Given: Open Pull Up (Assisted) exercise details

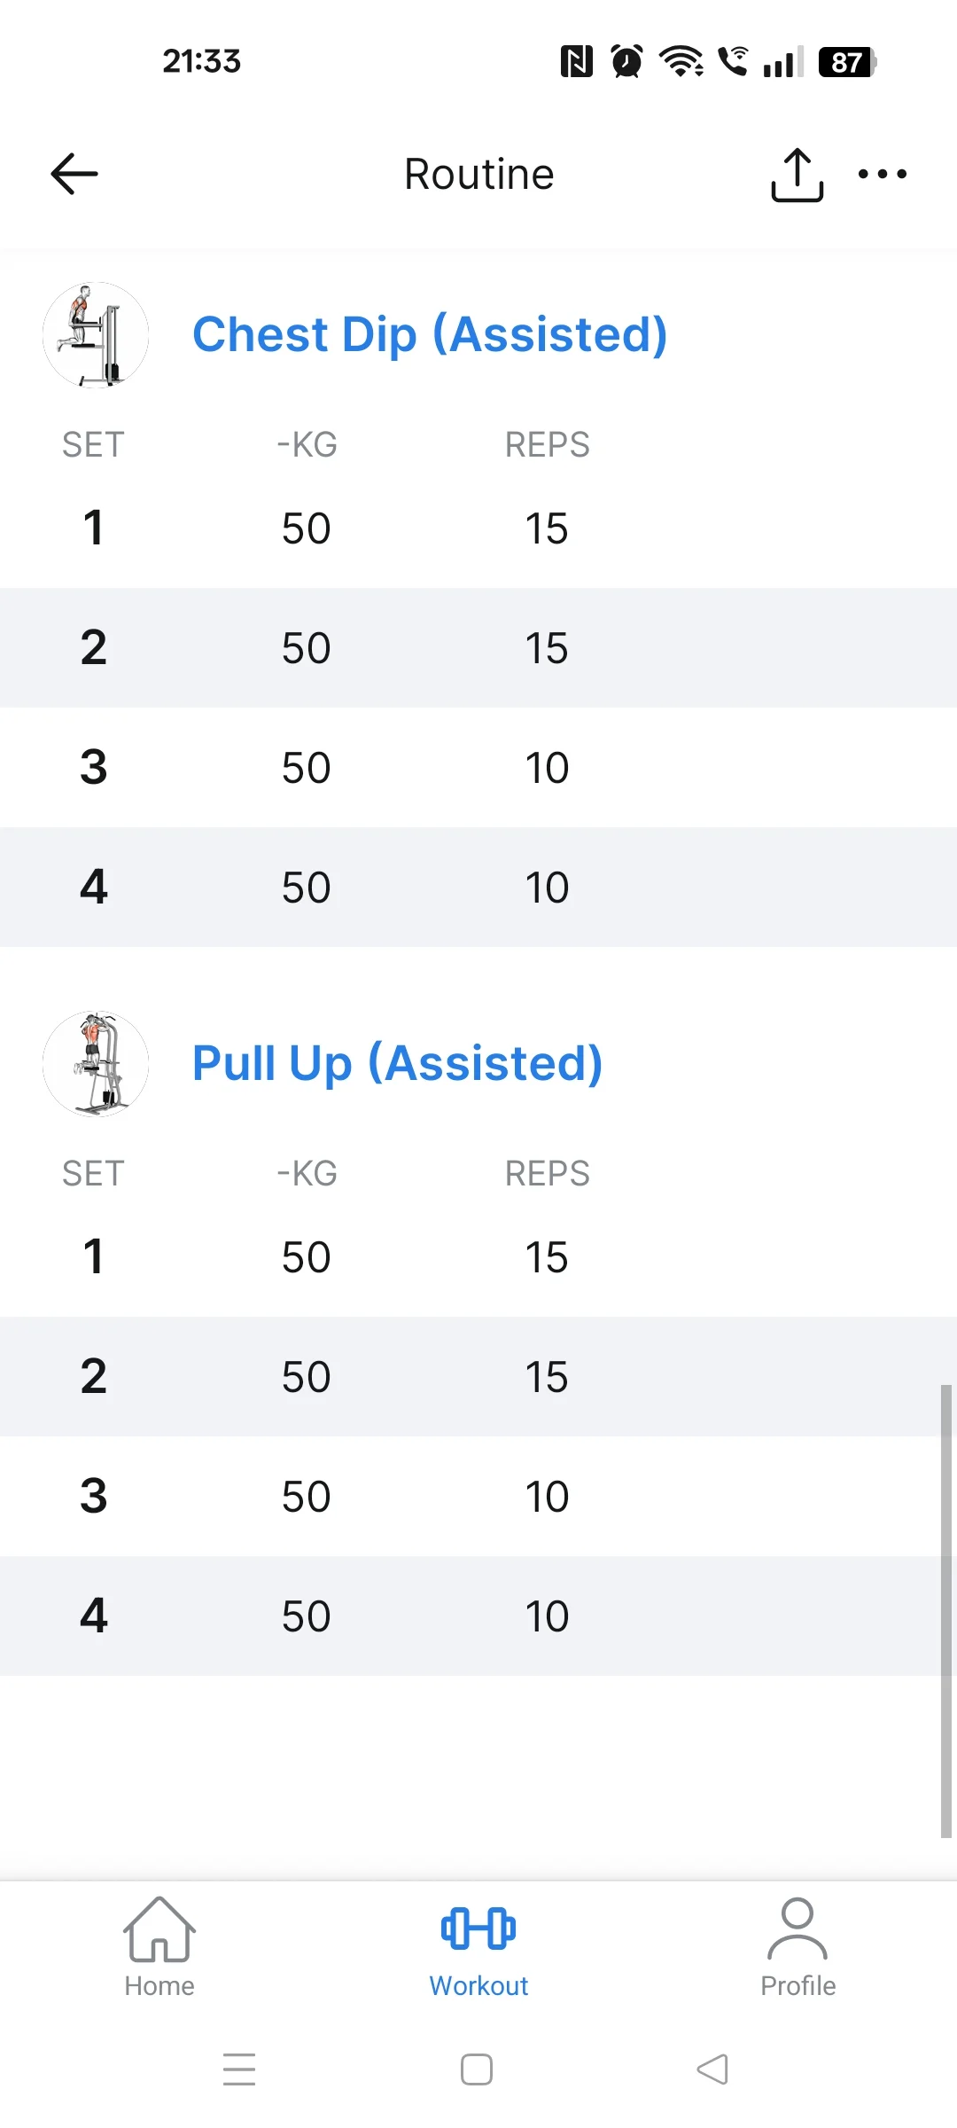Looking at the screenshot, I should coord(397,1064).
